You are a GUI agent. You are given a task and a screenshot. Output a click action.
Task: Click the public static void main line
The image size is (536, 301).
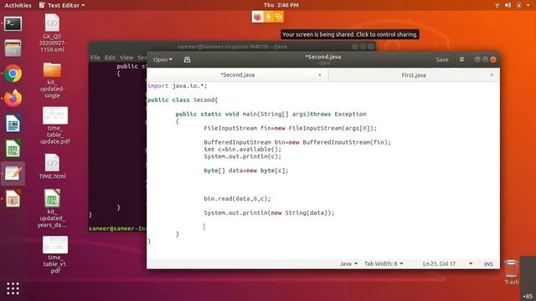click(271, 114)
